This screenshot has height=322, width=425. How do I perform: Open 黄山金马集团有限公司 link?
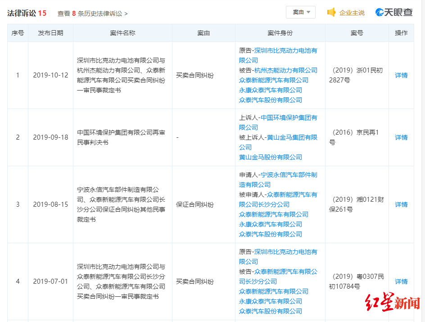pyautogui.click(x=278, y=142)
